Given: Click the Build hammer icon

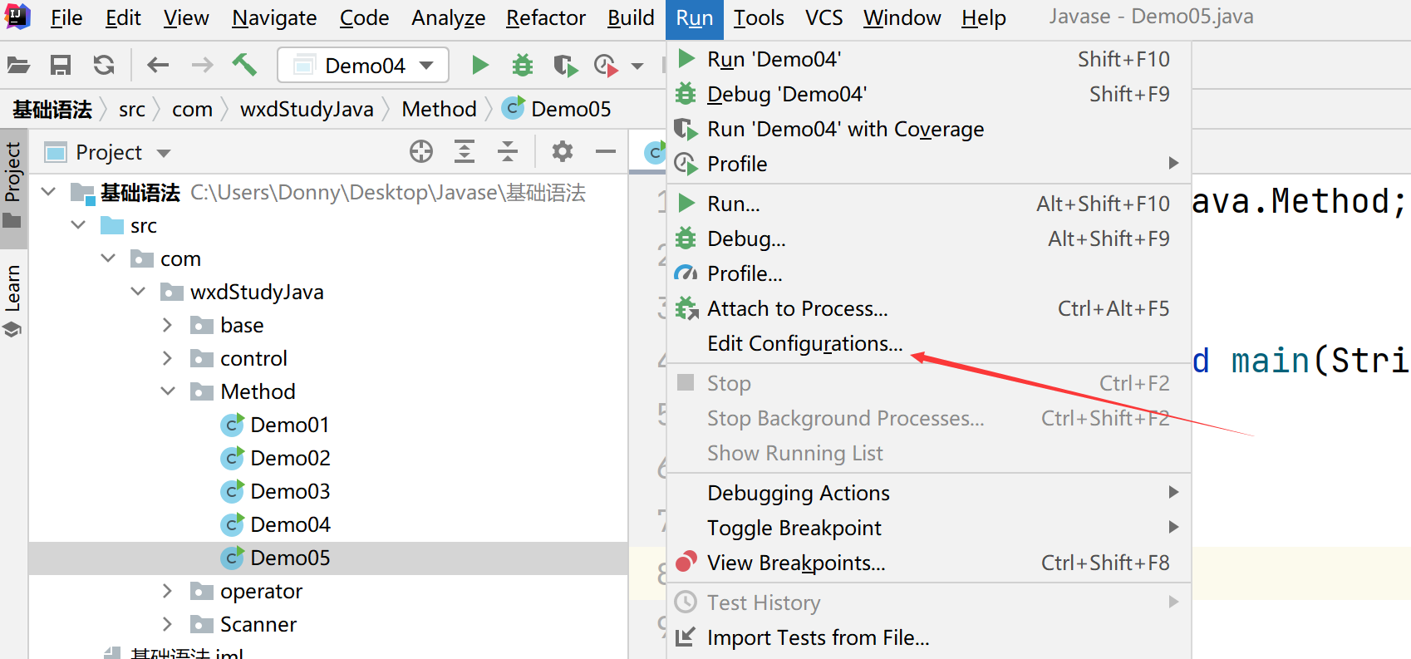Looking at the screenshot, I should pos(243,65).
